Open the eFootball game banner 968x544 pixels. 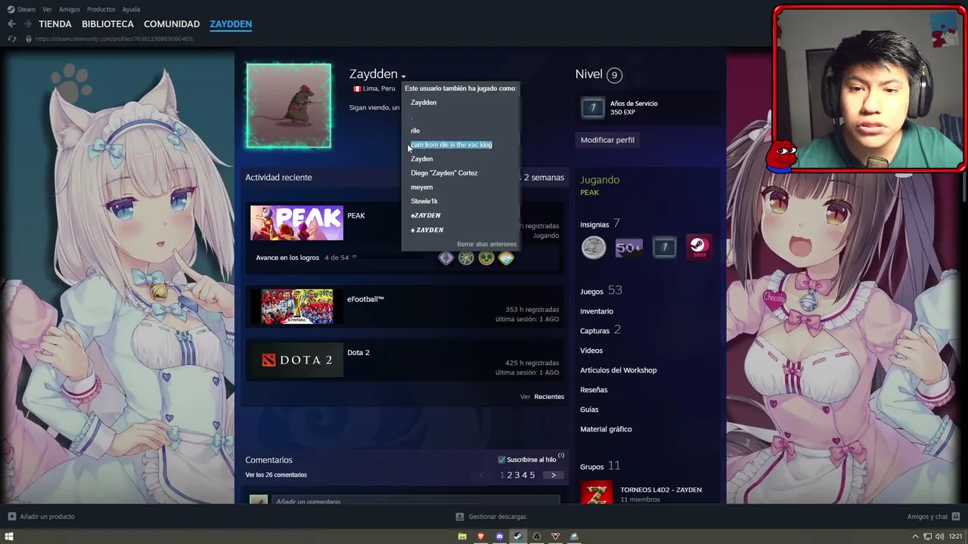pyautogui.click(x=296, y=307)
